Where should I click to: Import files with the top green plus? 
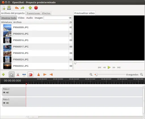click(30, 8)
